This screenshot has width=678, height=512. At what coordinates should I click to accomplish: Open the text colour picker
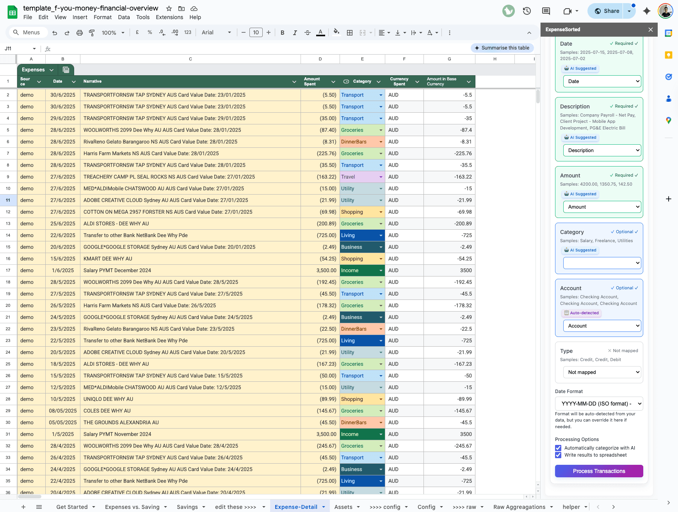click(320, 33)
